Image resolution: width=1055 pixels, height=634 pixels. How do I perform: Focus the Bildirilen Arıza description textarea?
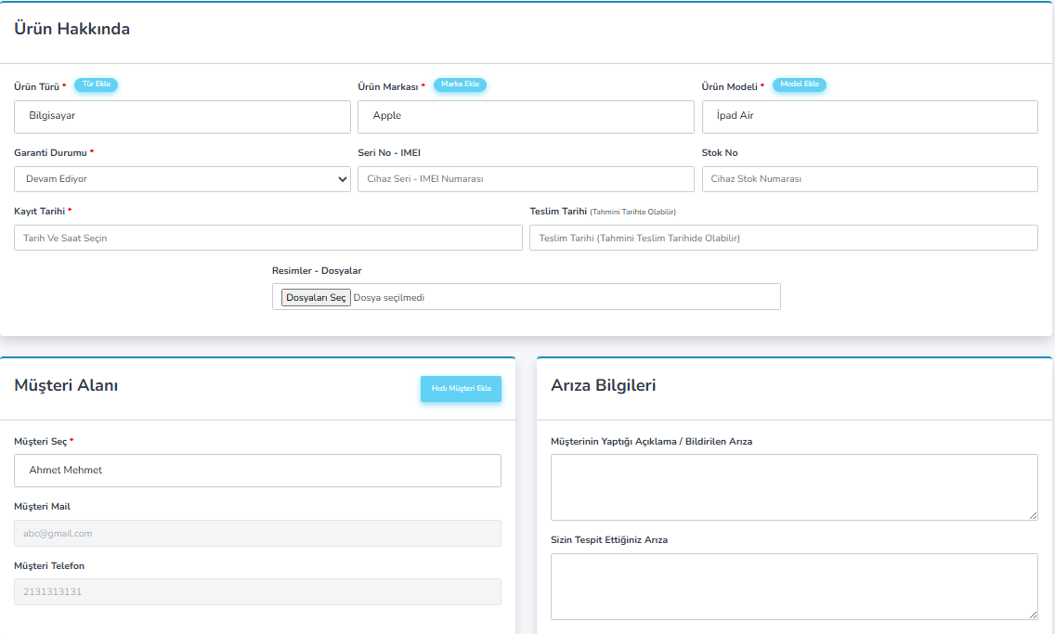click(793, 486)
